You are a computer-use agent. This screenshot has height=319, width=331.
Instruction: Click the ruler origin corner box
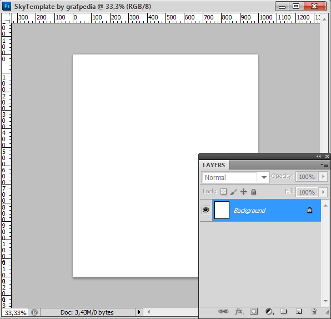(x=6, y=18)
